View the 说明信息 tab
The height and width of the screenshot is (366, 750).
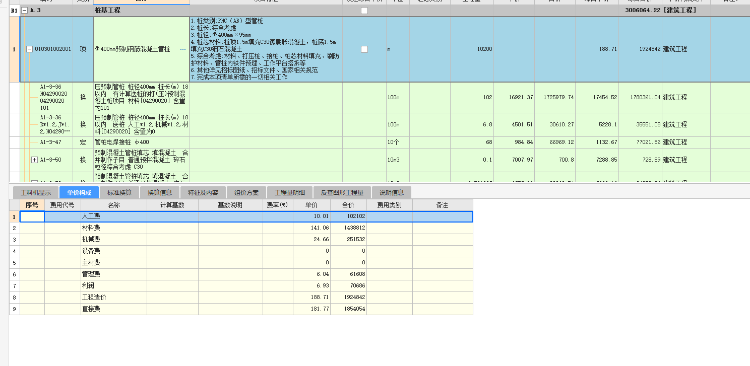pos(392,192)
